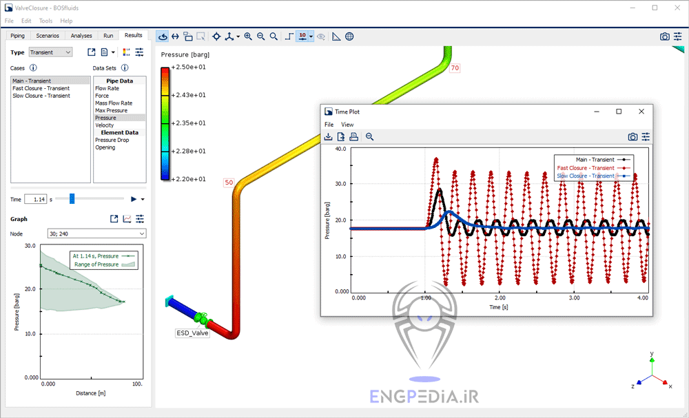Play the time animation

click(x=134, y=199)
